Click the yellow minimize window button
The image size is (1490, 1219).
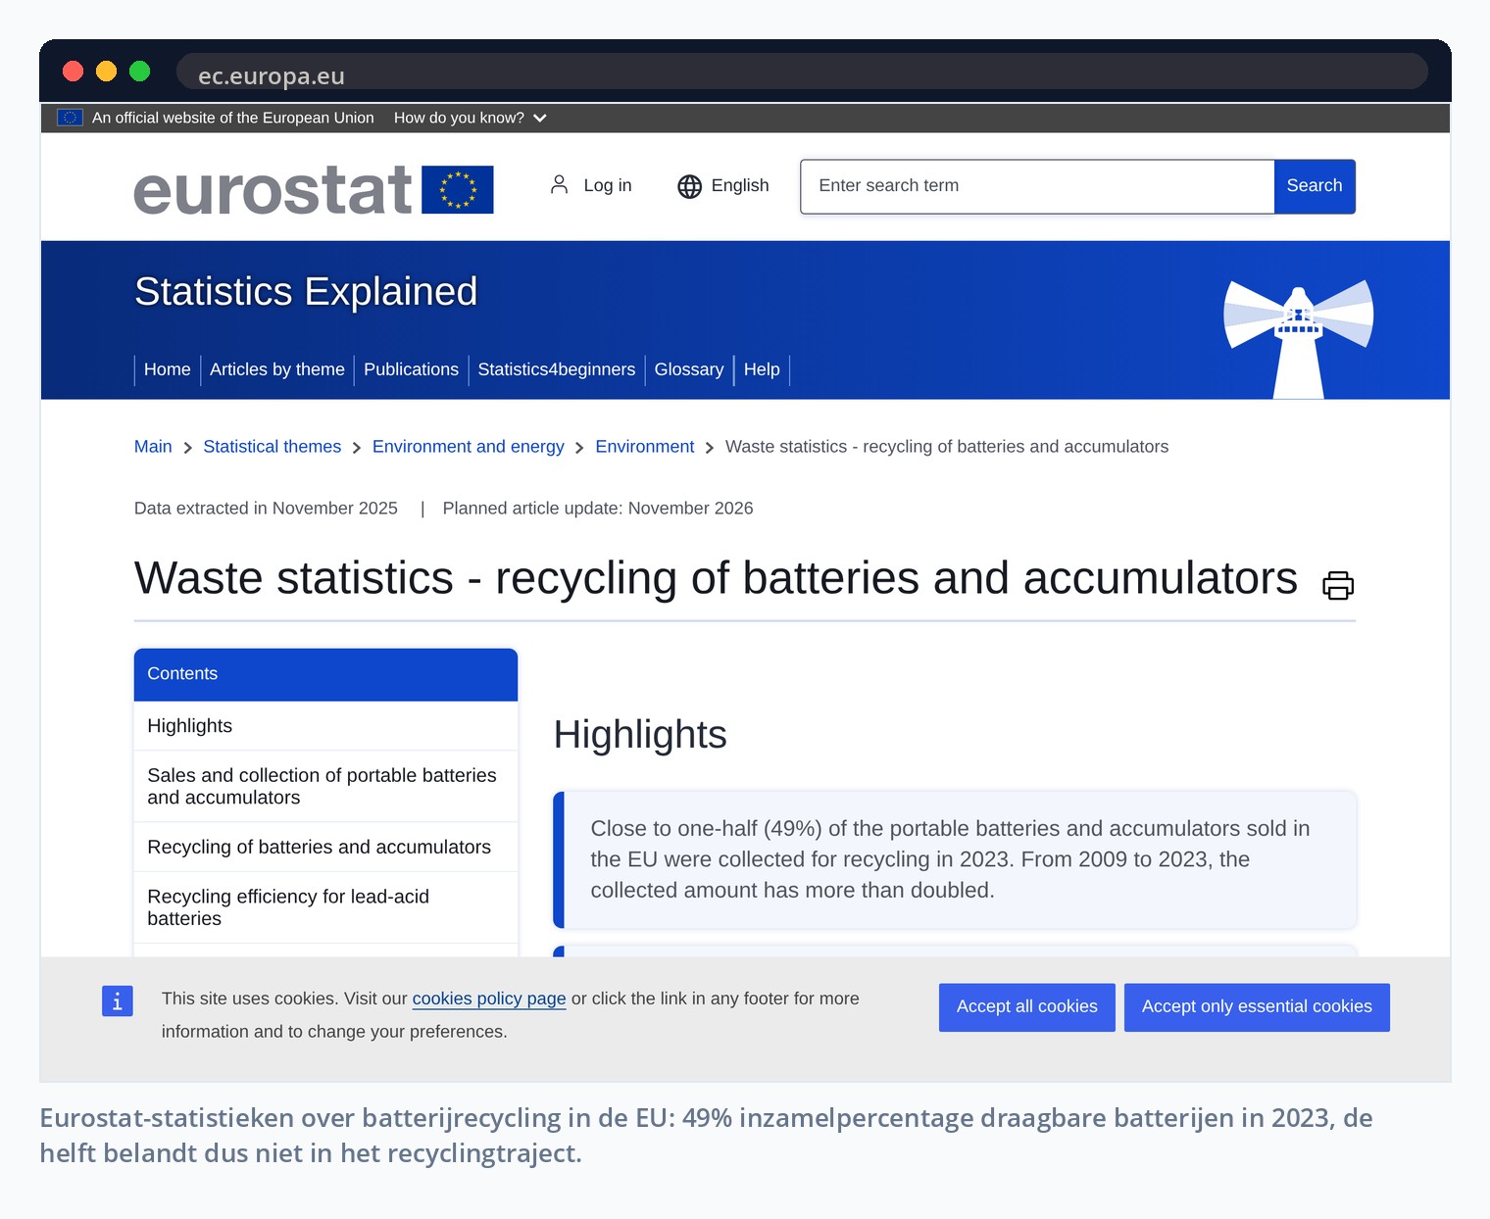[107, 71]
